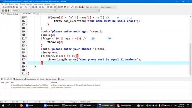
Task: Click the Open file toolbar icon
Action: click(x=5, y=7)
